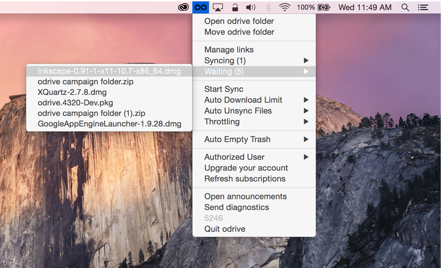The width and height of the screenshot is (441, 268).
Task: Select Open announcements
Action: click(254, 197)
